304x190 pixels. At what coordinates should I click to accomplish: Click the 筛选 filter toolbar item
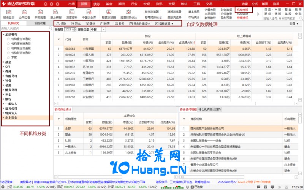click(x=90, y=24)
